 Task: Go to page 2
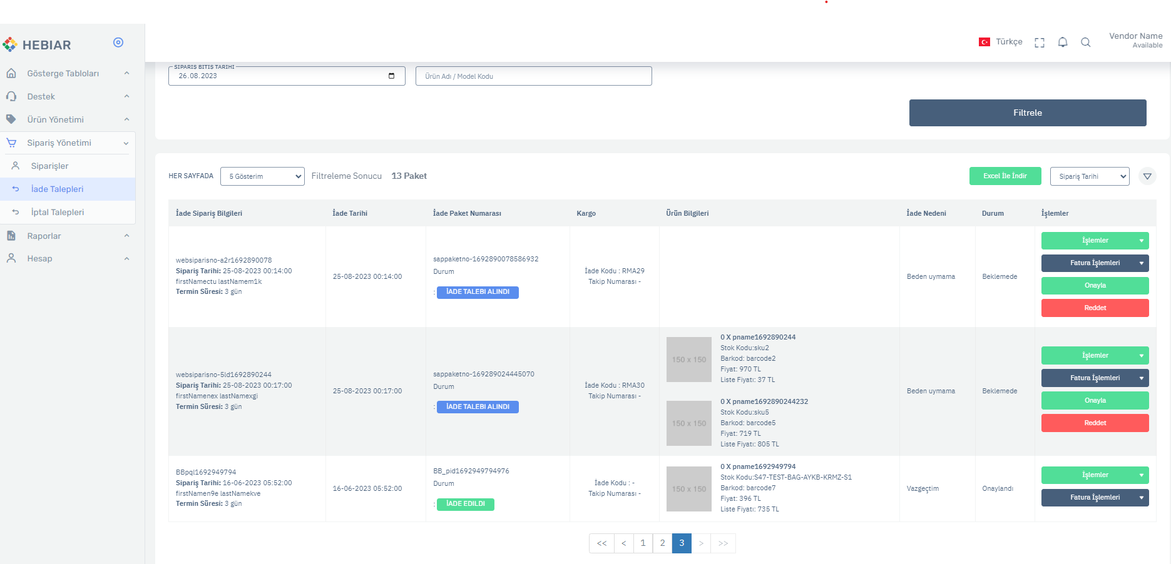point(662,543)
